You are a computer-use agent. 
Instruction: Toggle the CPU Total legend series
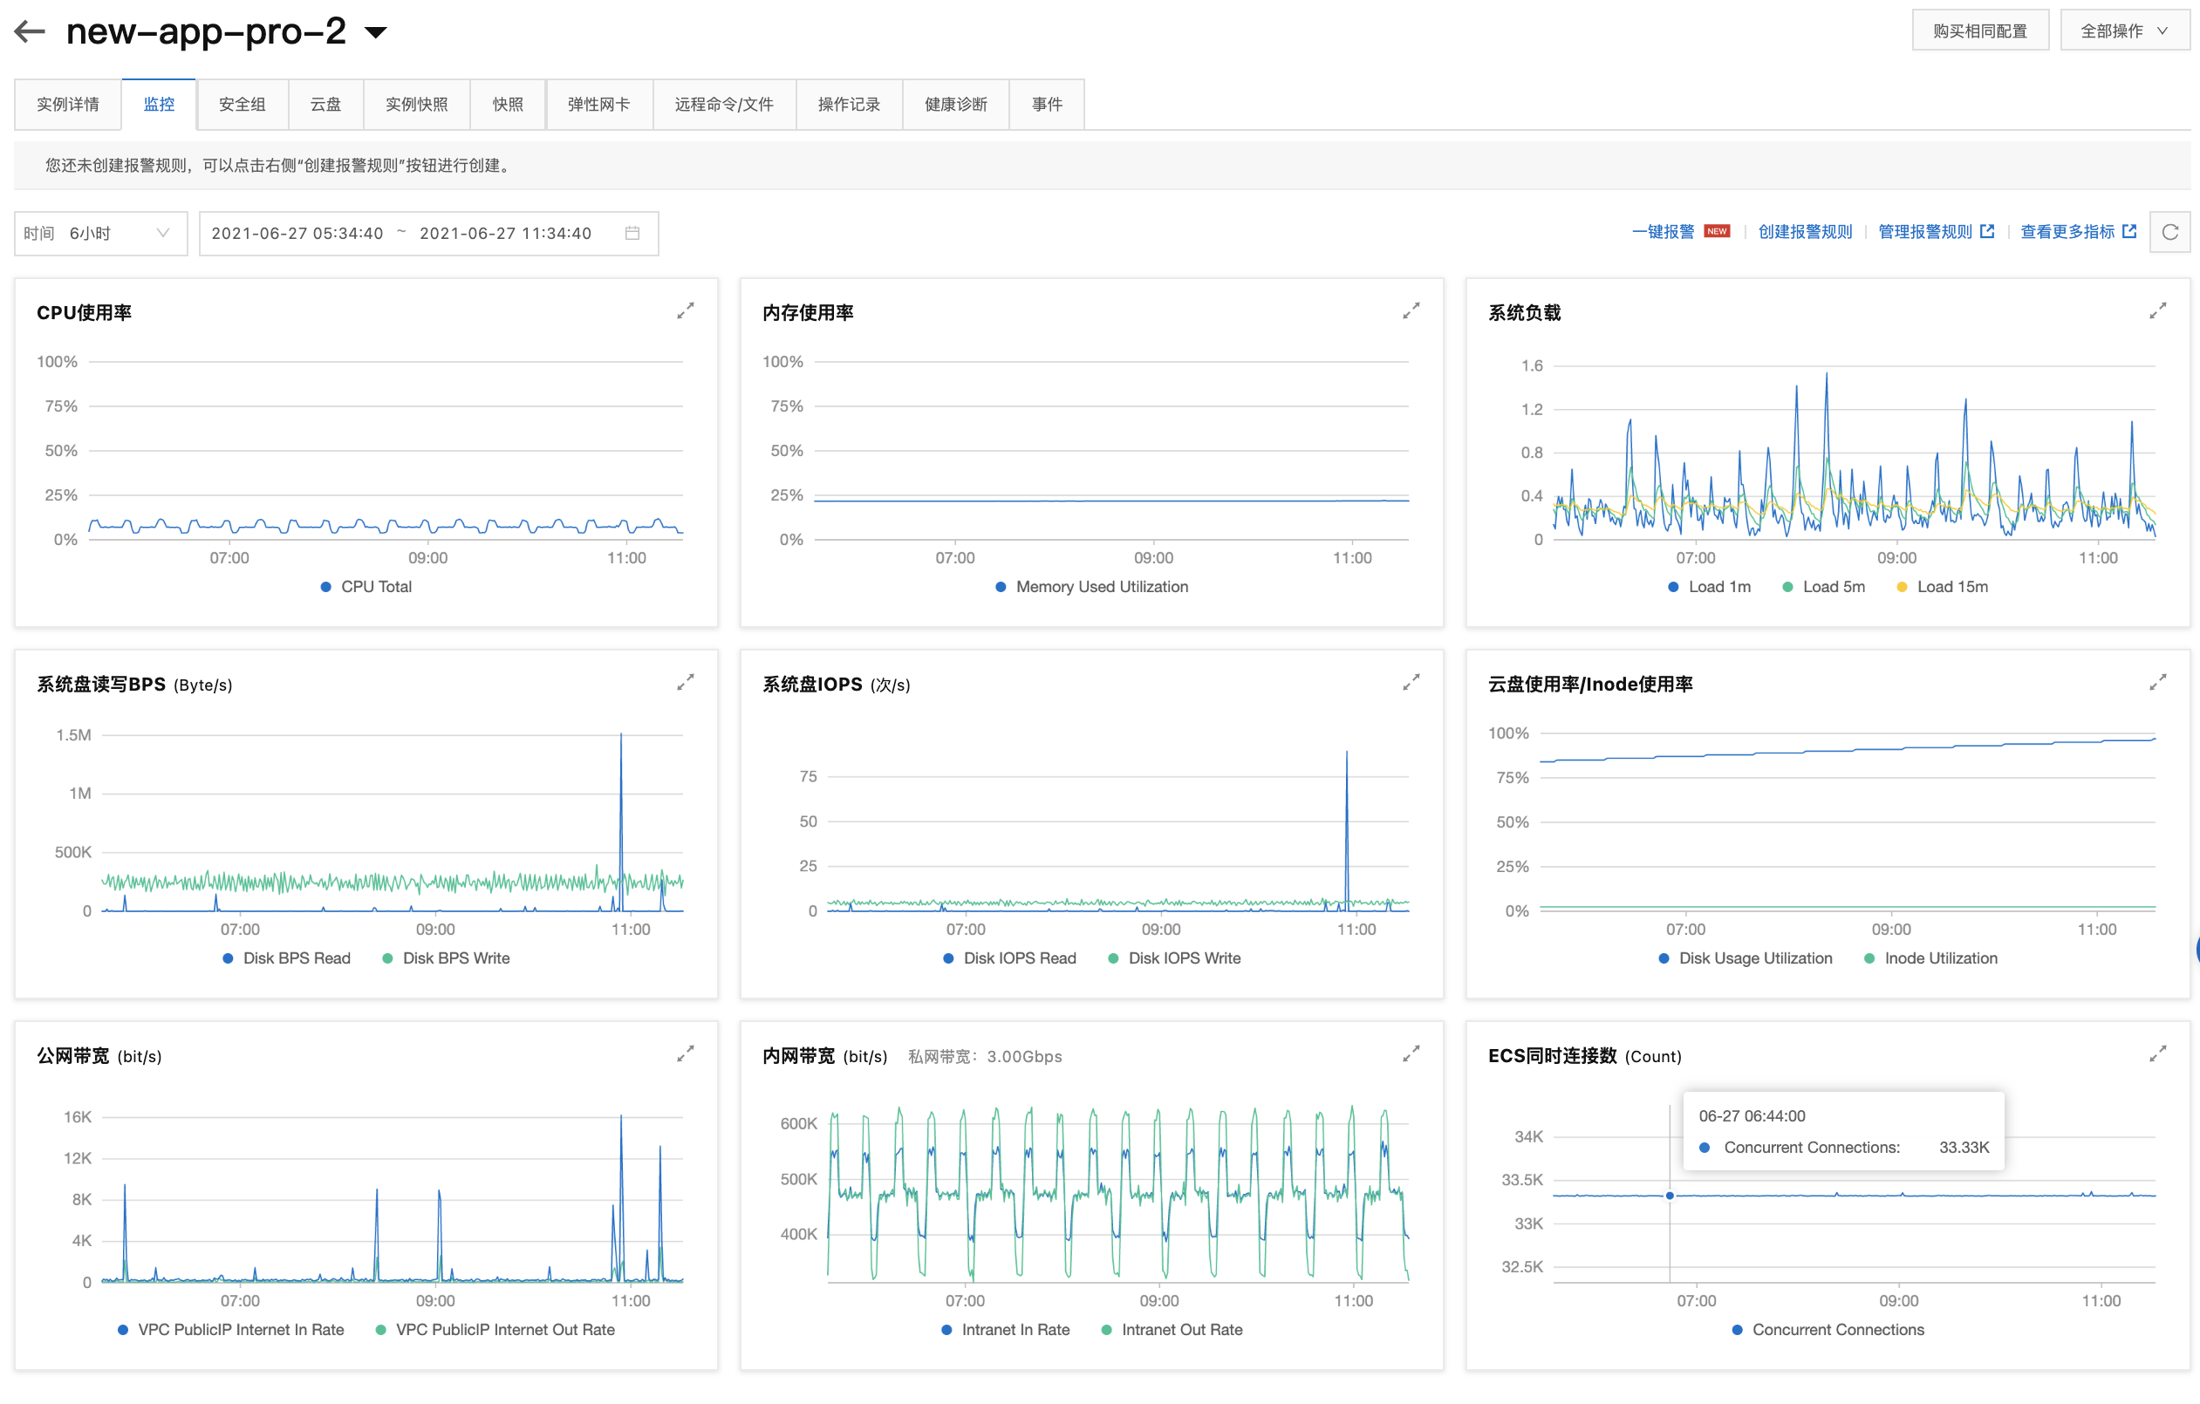tap(366, 586)
